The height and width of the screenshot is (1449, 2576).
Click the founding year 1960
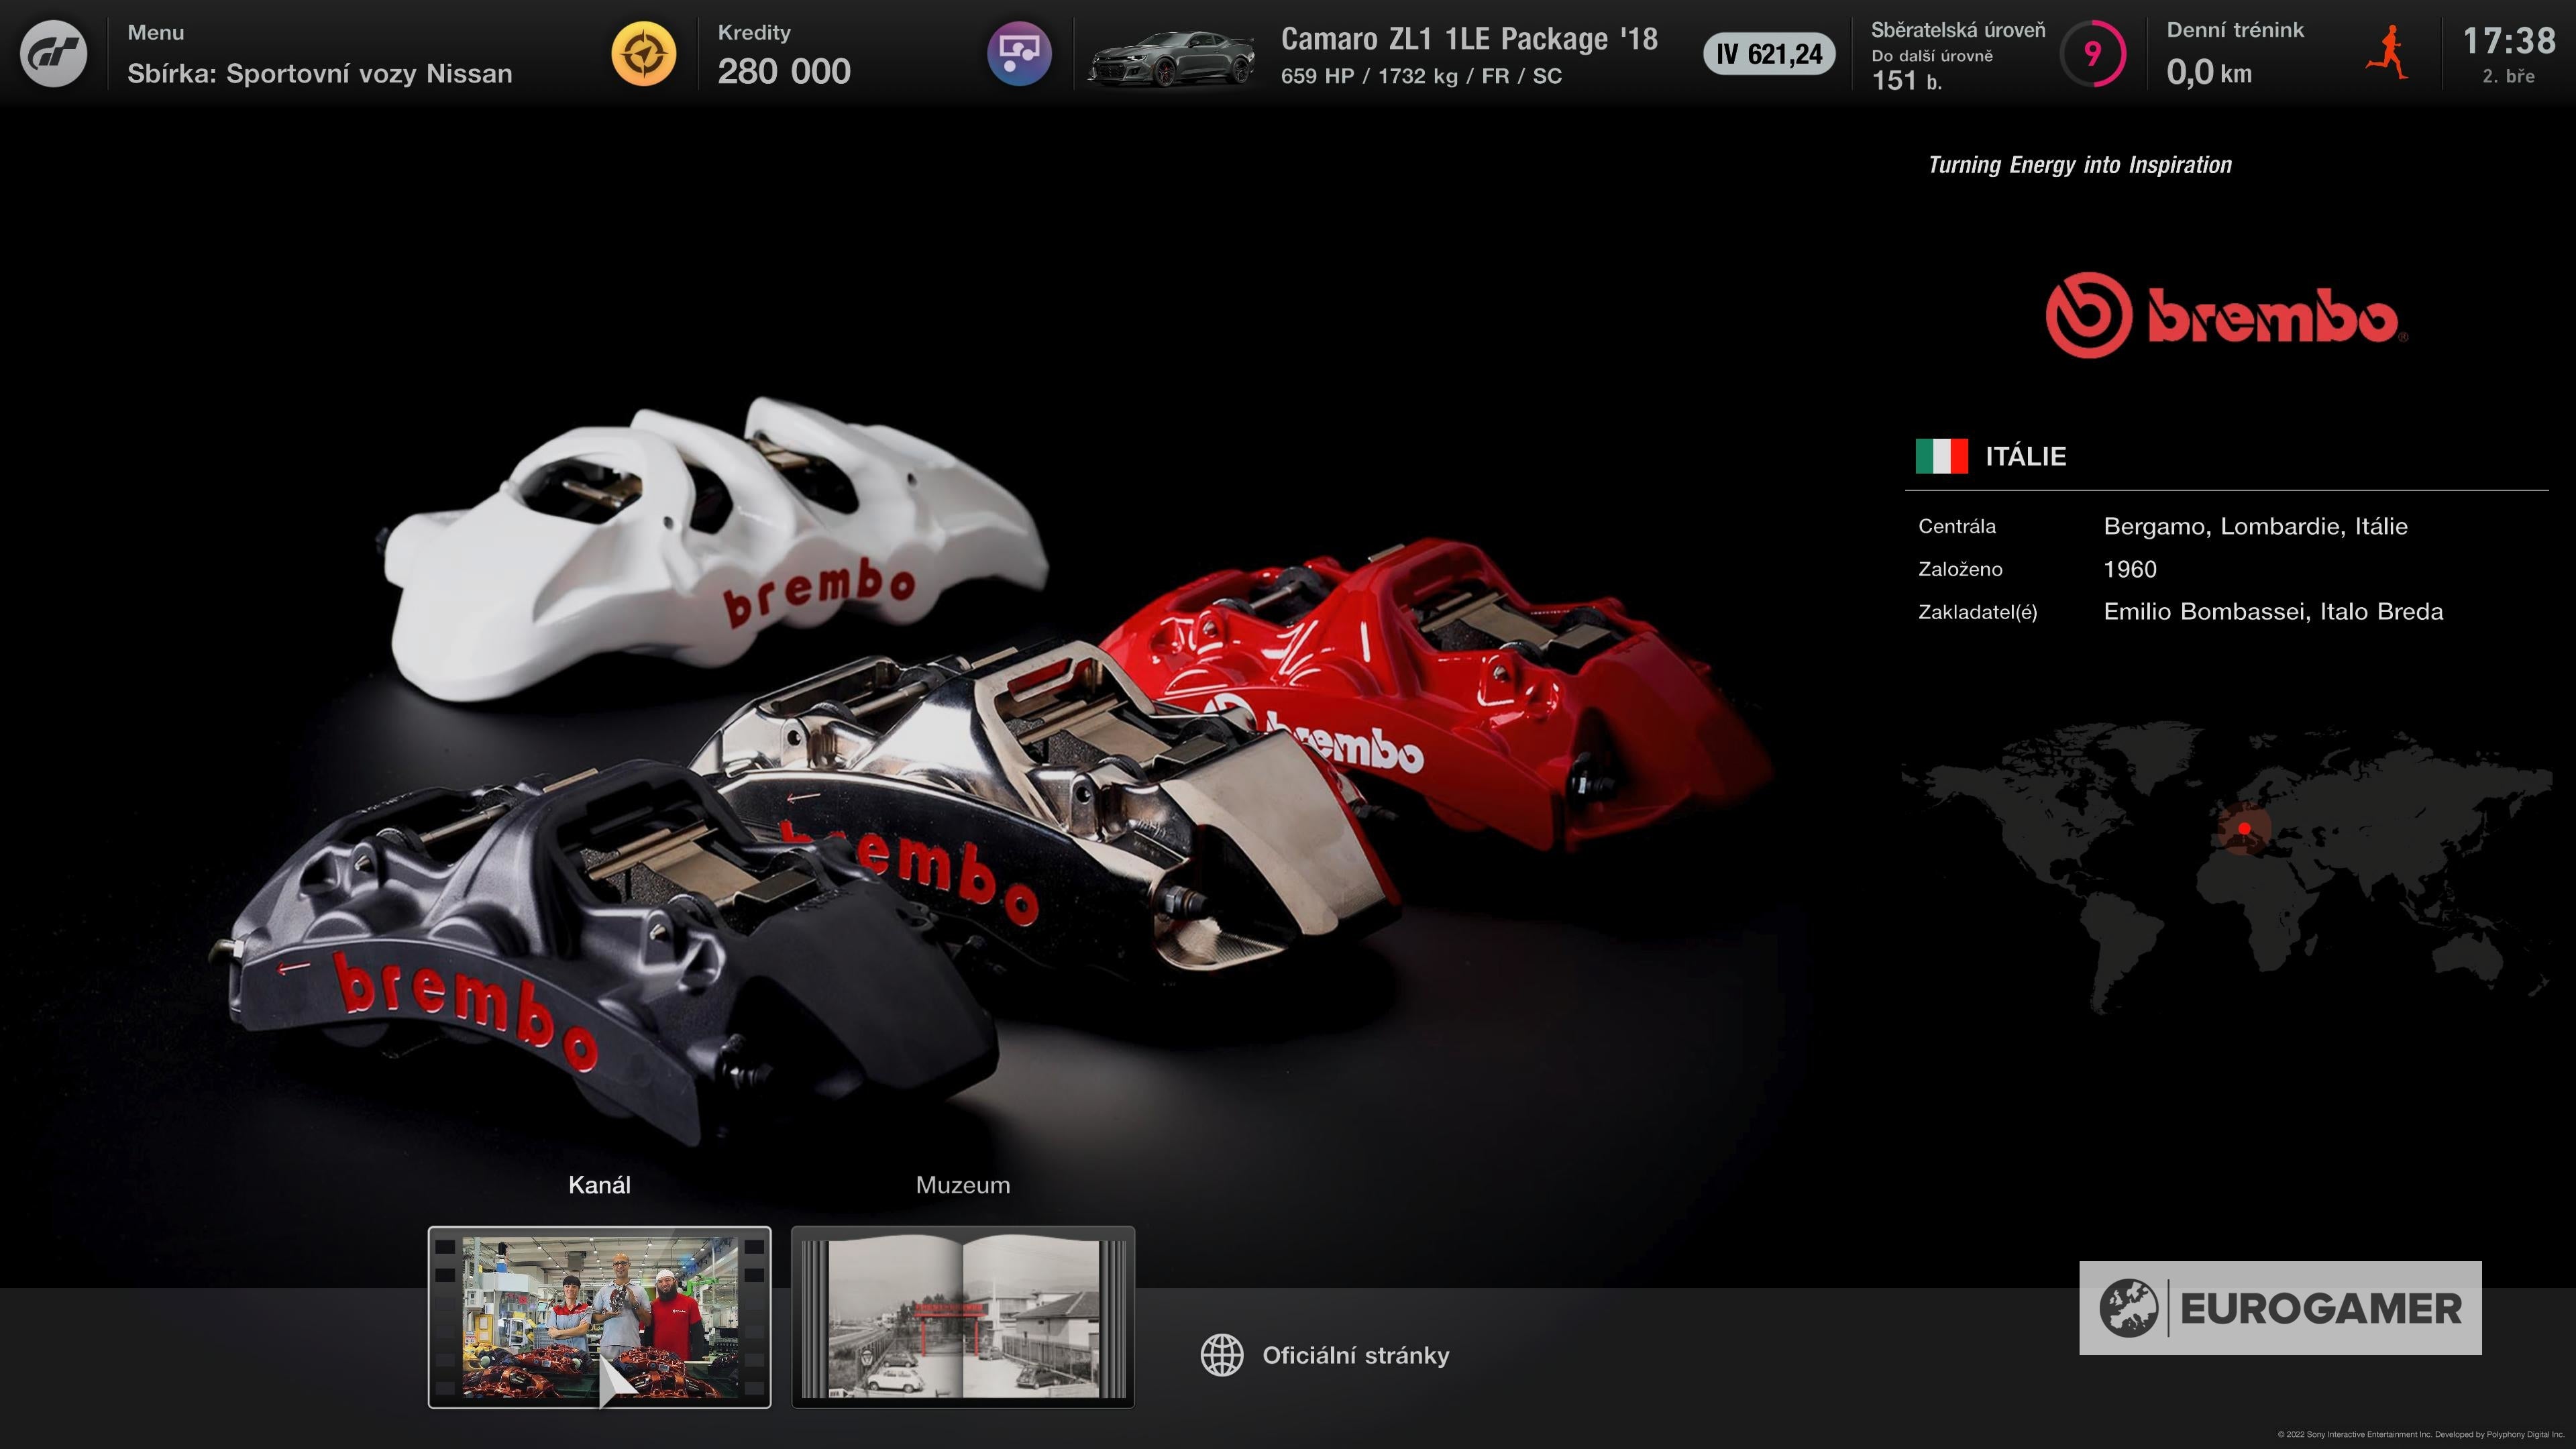point(2130,569)
